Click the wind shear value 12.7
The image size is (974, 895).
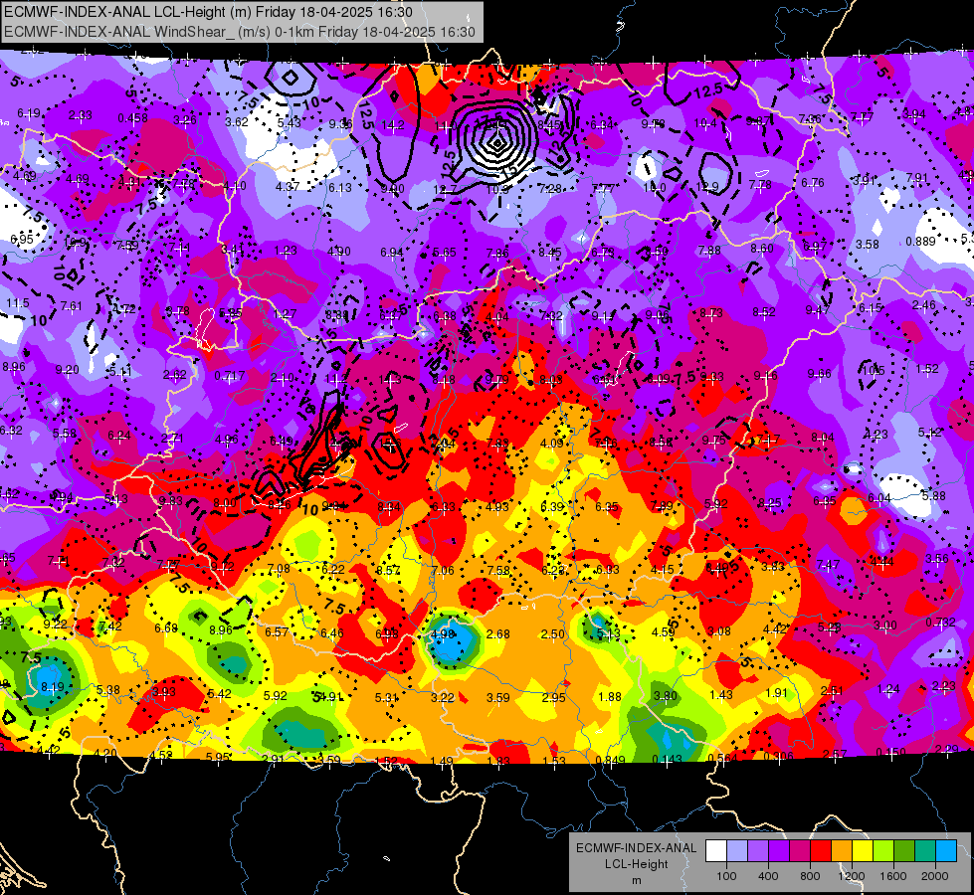coord(446,189)
